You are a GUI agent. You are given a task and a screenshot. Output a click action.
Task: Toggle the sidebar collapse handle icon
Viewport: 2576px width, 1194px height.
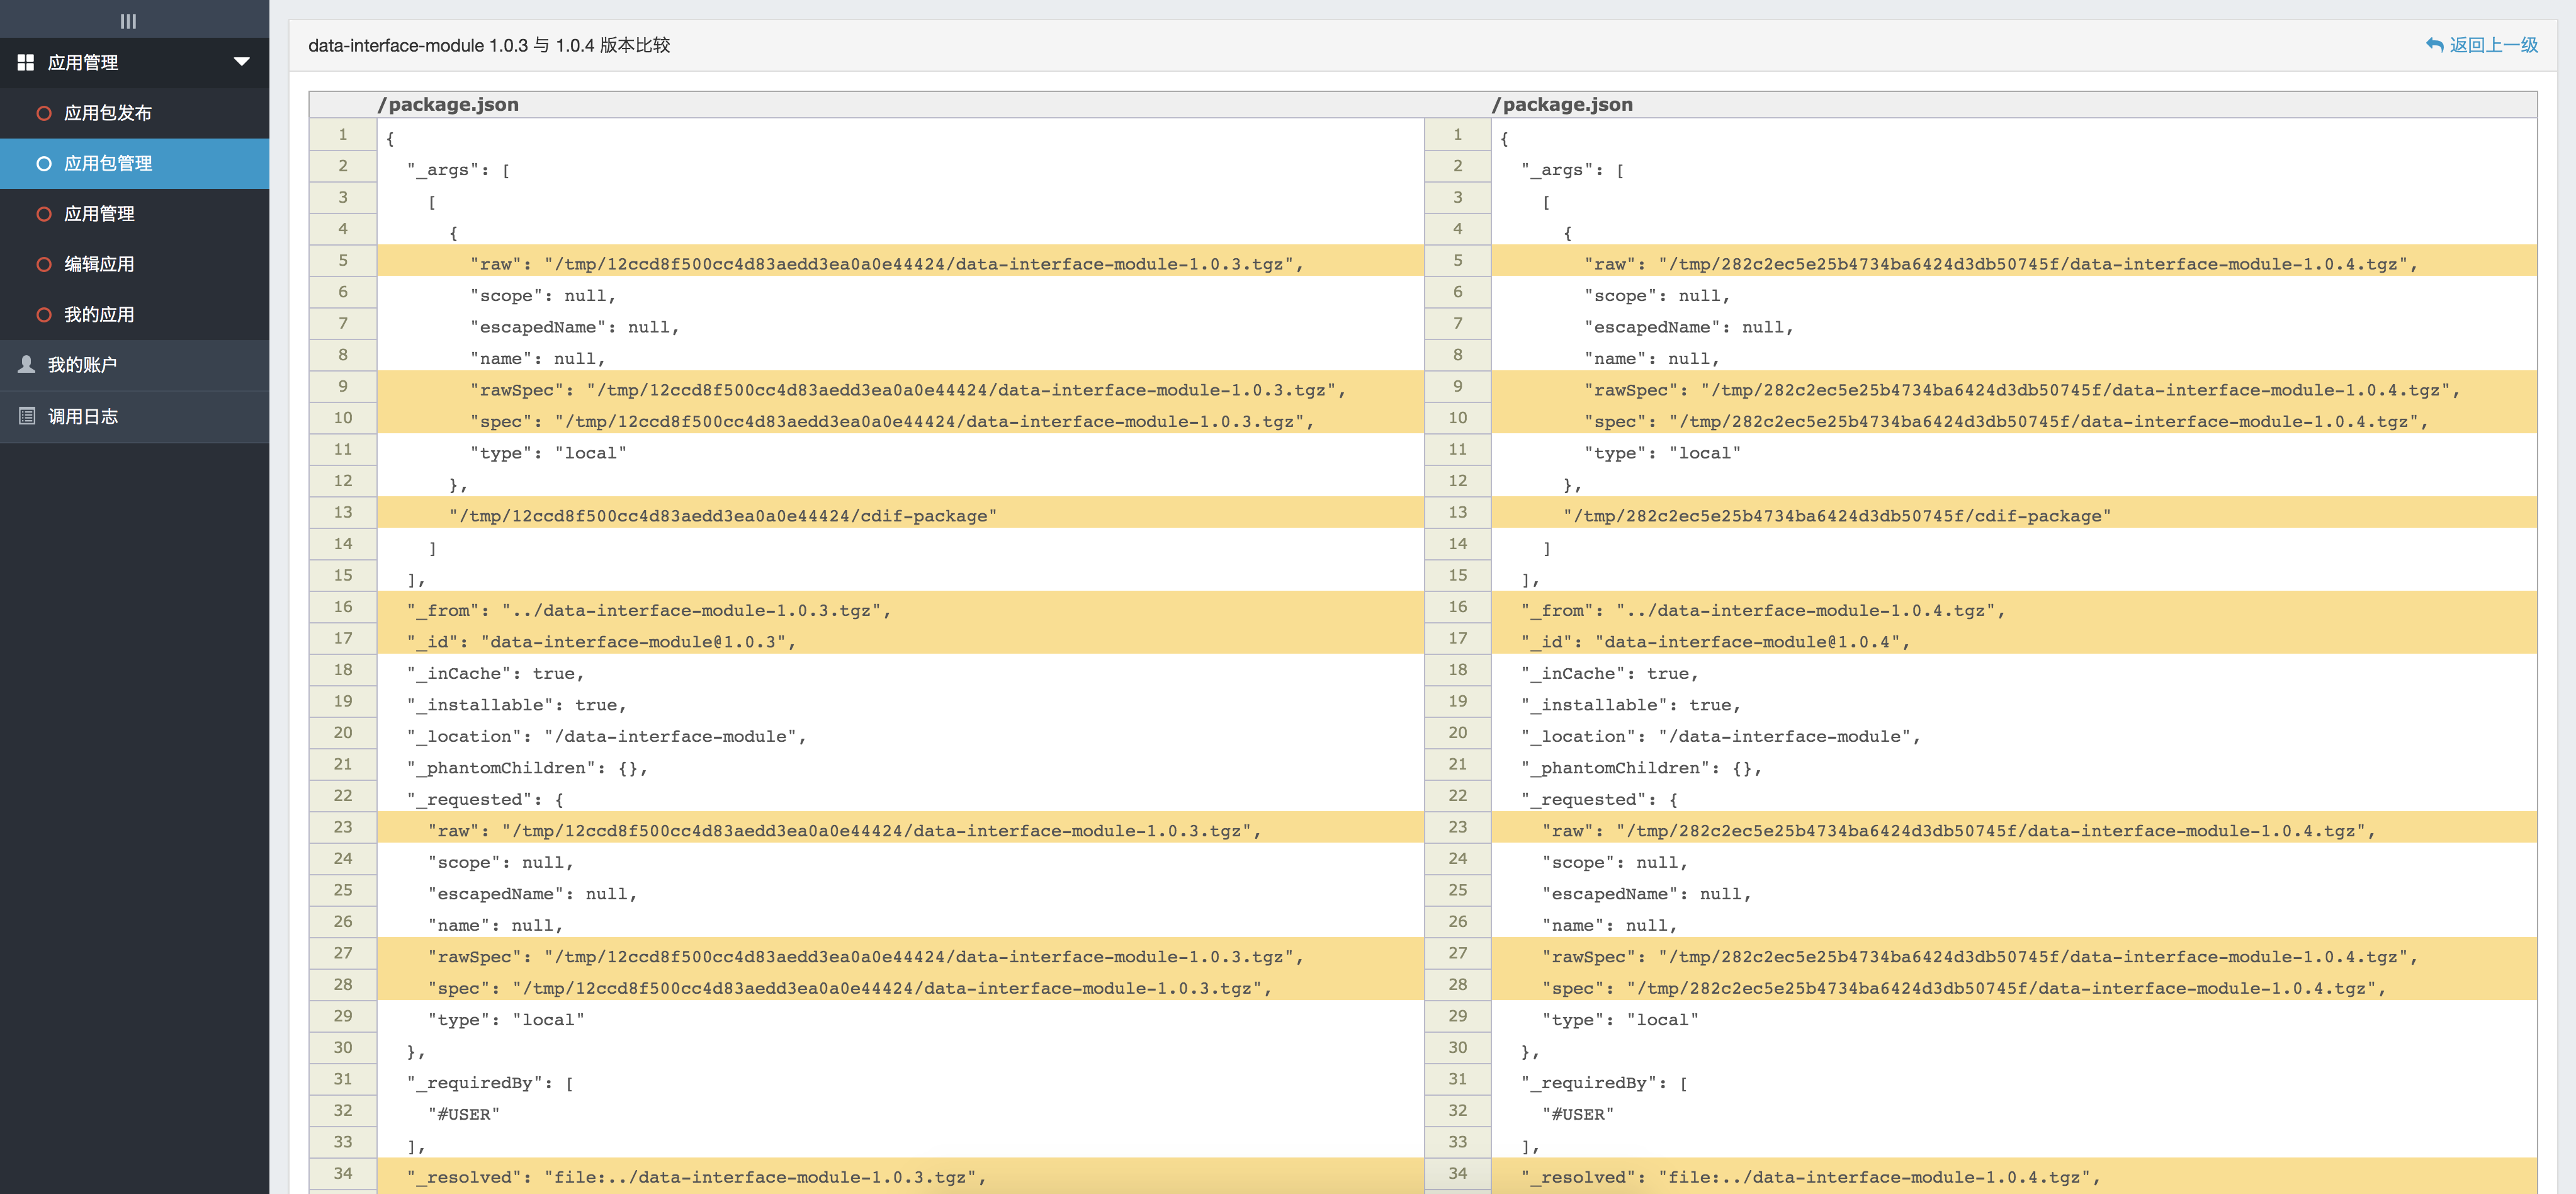[128, 21]
